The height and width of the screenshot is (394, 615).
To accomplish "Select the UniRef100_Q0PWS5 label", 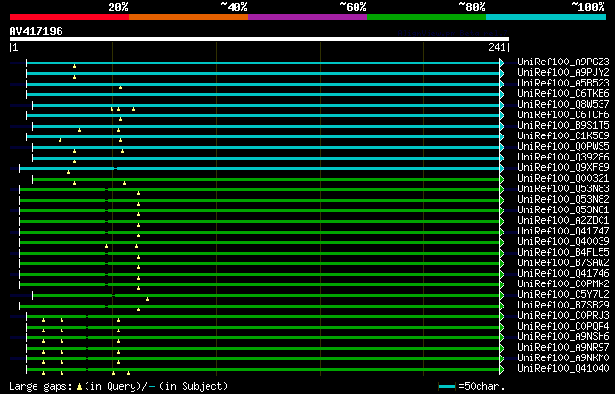I will 563,147.
